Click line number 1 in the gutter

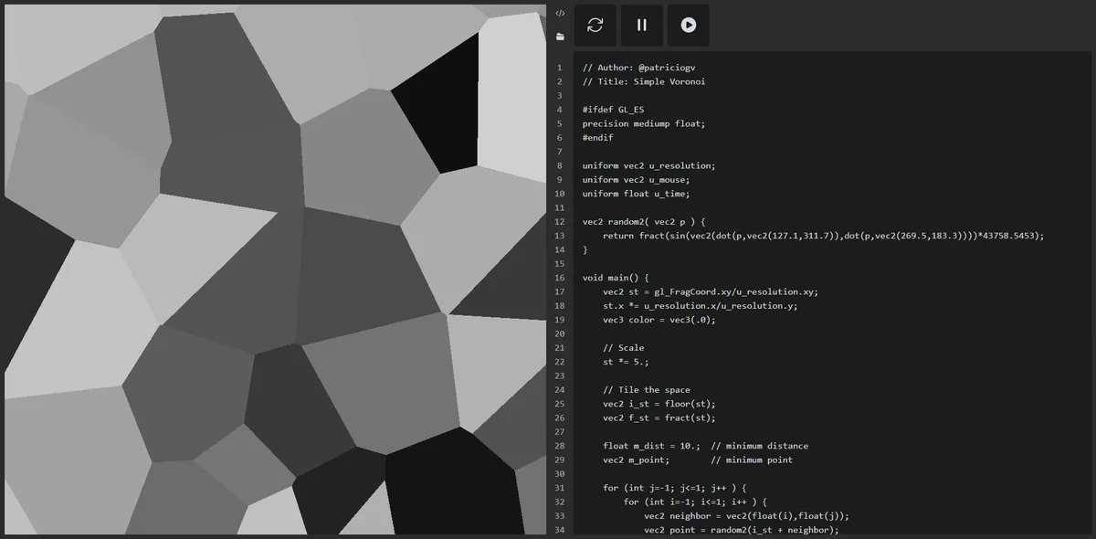[559, 68]
